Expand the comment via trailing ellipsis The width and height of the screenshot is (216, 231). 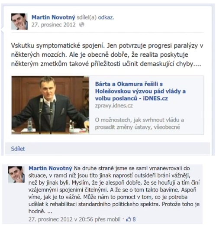(50, 211)
